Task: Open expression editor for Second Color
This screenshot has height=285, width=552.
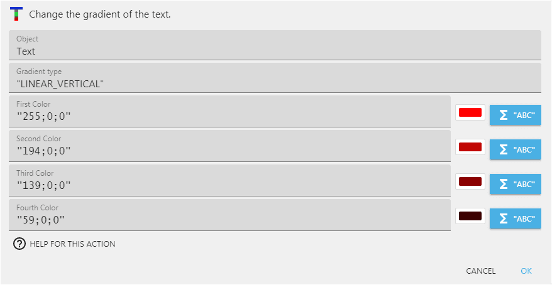Action: [515, 149]
